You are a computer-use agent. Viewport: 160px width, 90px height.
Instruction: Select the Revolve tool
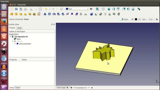coord(49,14)
